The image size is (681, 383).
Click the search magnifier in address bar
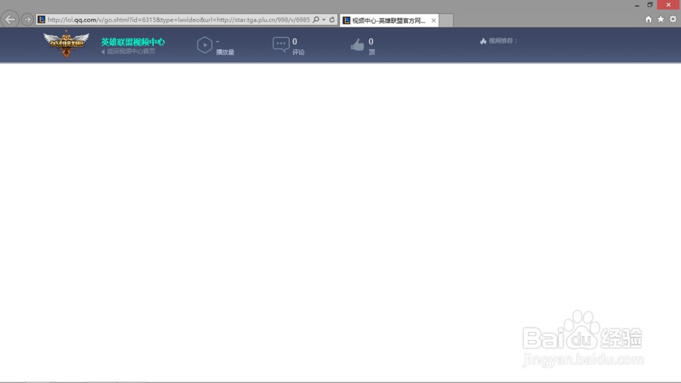pos(316,20)
